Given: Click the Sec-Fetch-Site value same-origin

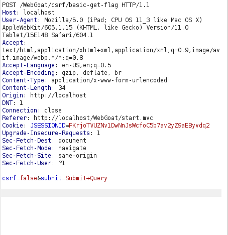Looking at the screenshot, I should 77,156.
